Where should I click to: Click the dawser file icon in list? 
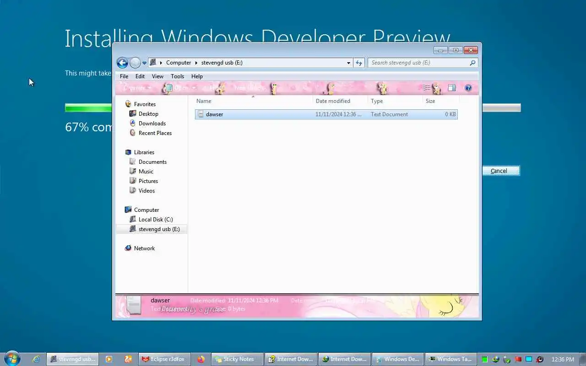coord(201,114)
